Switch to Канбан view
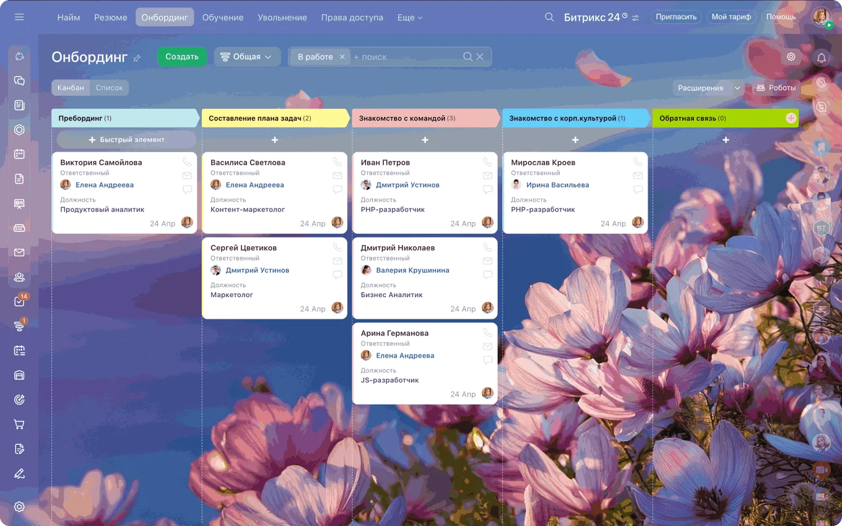The width and height of the screenshot is (842, 526). coord(71,88)
